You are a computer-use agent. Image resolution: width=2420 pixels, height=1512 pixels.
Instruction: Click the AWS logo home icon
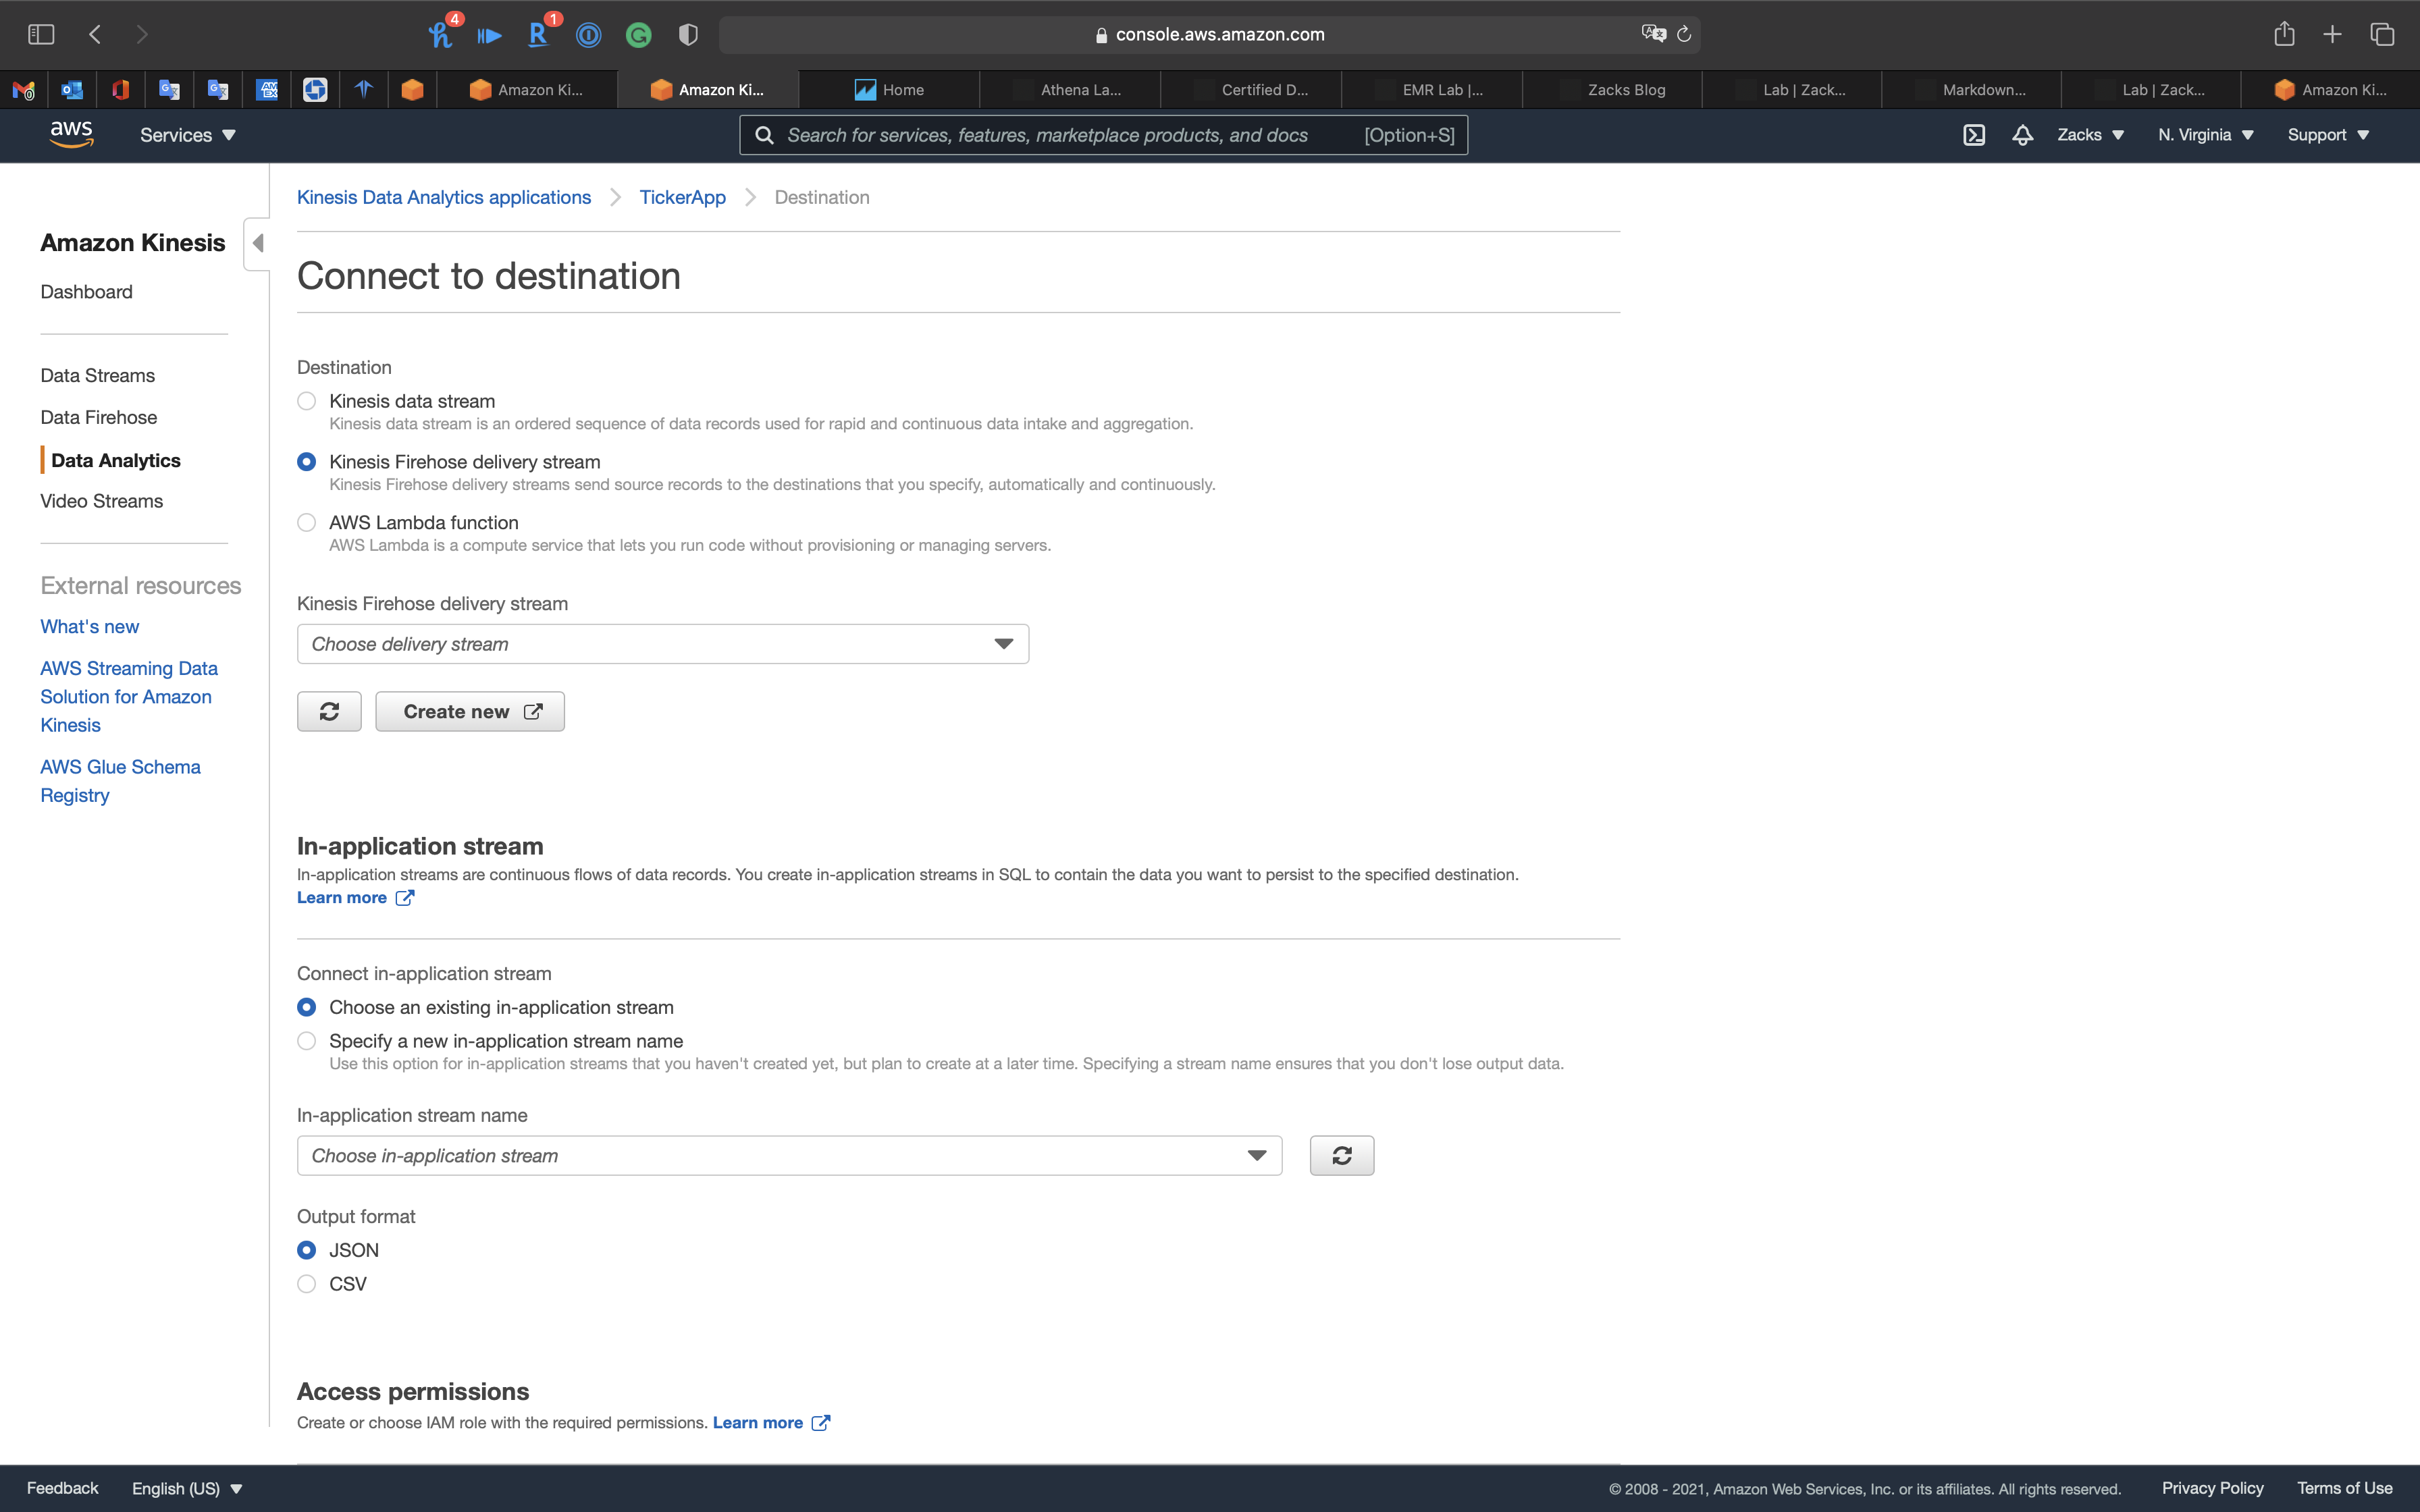tap(71, 134)
